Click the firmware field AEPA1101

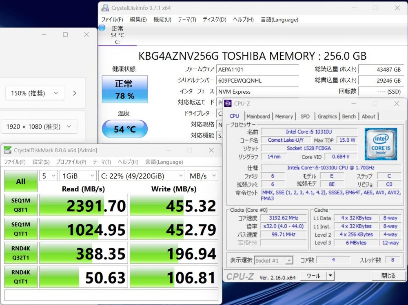click(257, 69)
